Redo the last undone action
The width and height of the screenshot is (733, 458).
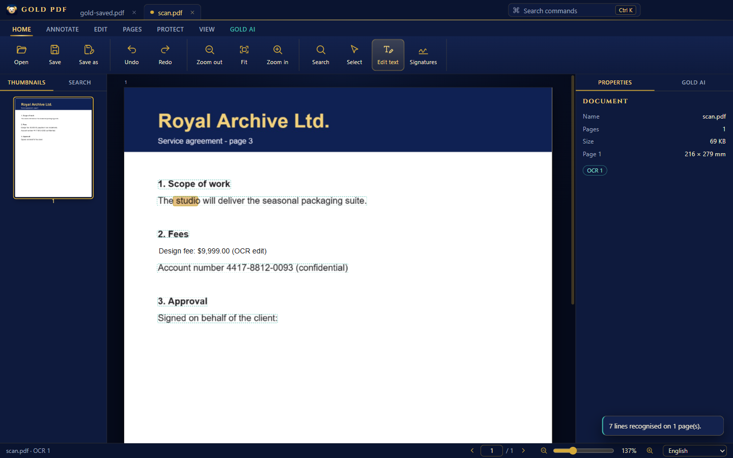(x=165, y=55)
